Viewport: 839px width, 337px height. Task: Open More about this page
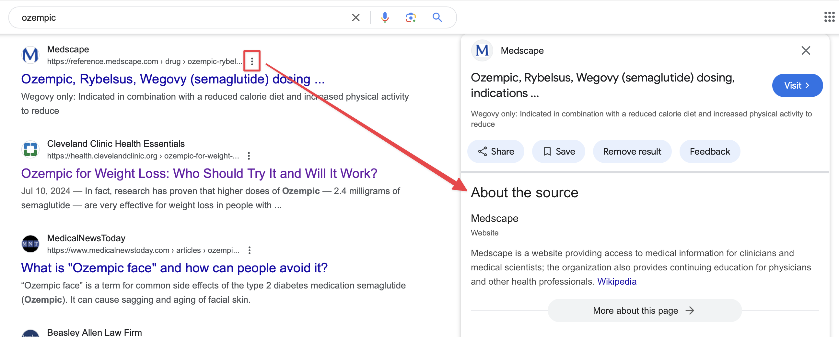pos(645,311)
